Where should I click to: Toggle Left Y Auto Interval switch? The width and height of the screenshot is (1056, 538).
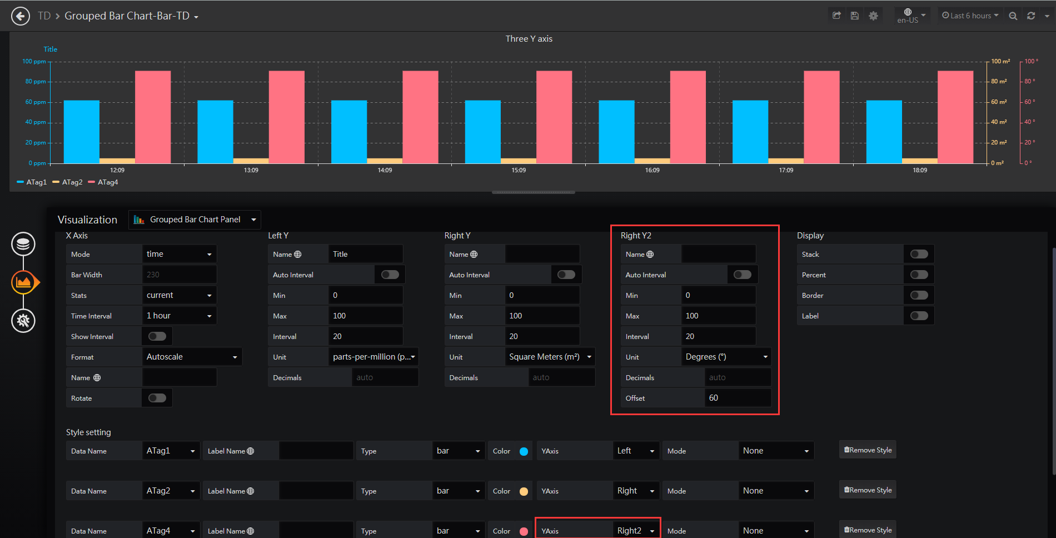(x=390, y=275)
